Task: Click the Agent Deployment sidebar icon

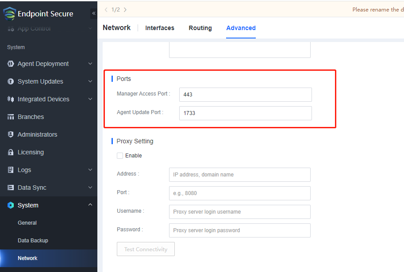Action: click(x=11, y=64)
